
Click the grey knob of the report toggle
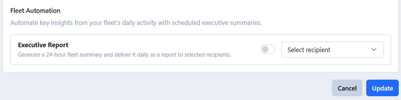pos(265,49)
